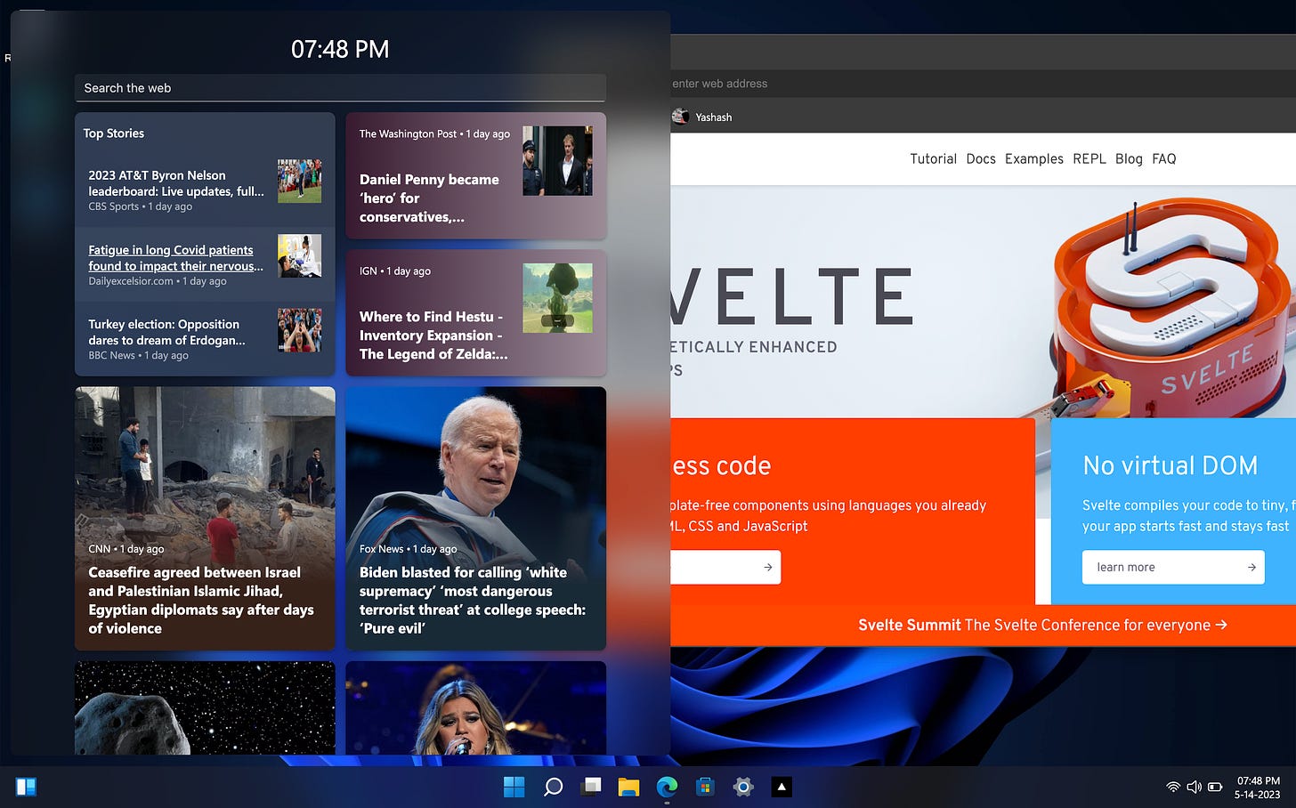The image size is (1296, 808).
Task: Click learn more under No virtual DOM
Action: click(x=1173, y=567)
